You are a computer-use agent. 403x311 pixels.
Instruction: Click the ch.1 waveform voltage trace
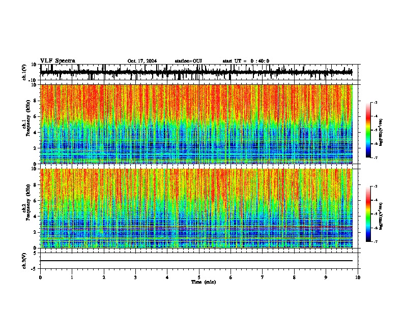[196, 72]
